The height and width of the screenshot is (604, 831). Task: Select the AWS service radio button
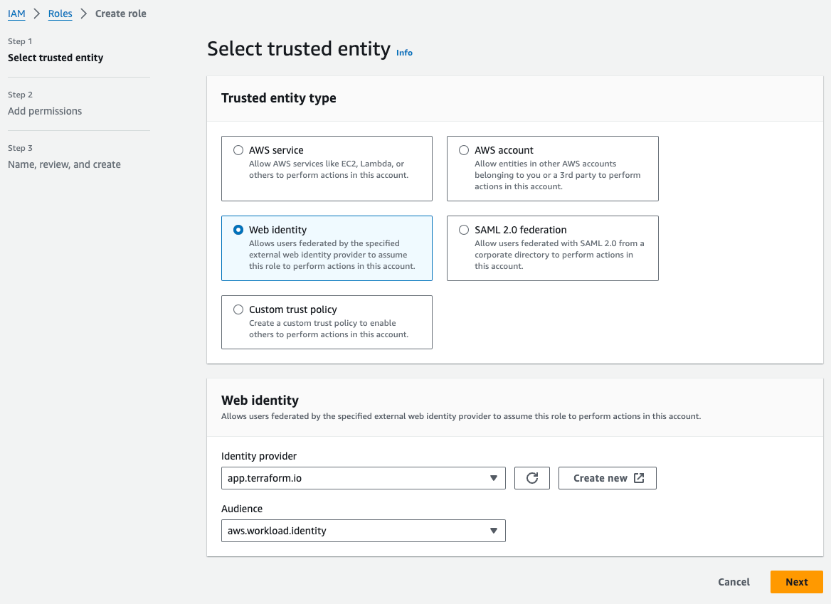coord(238,150)
